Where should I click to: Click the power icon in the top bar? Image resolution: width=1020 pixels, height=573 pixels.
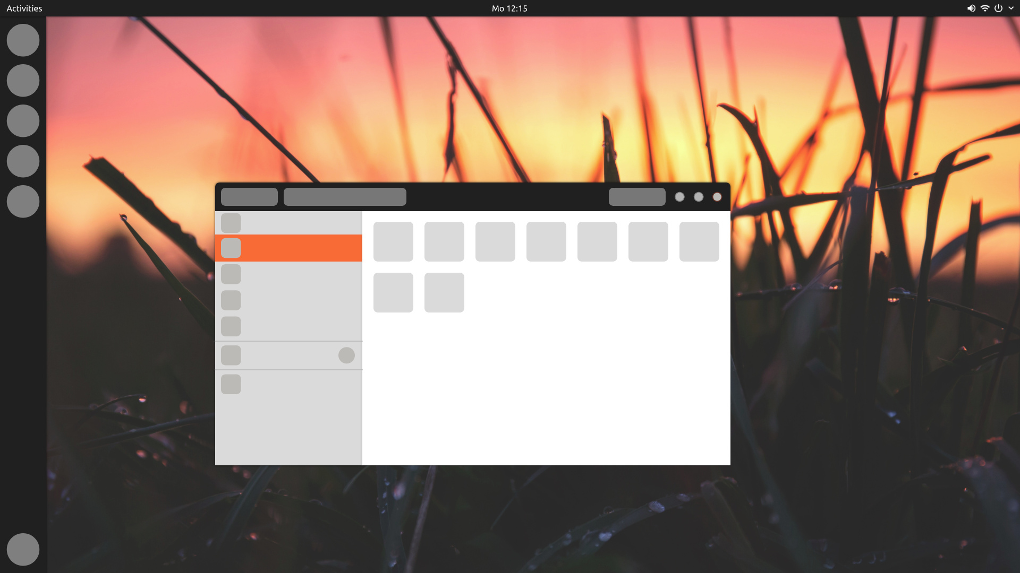click(x=998, y=8)
